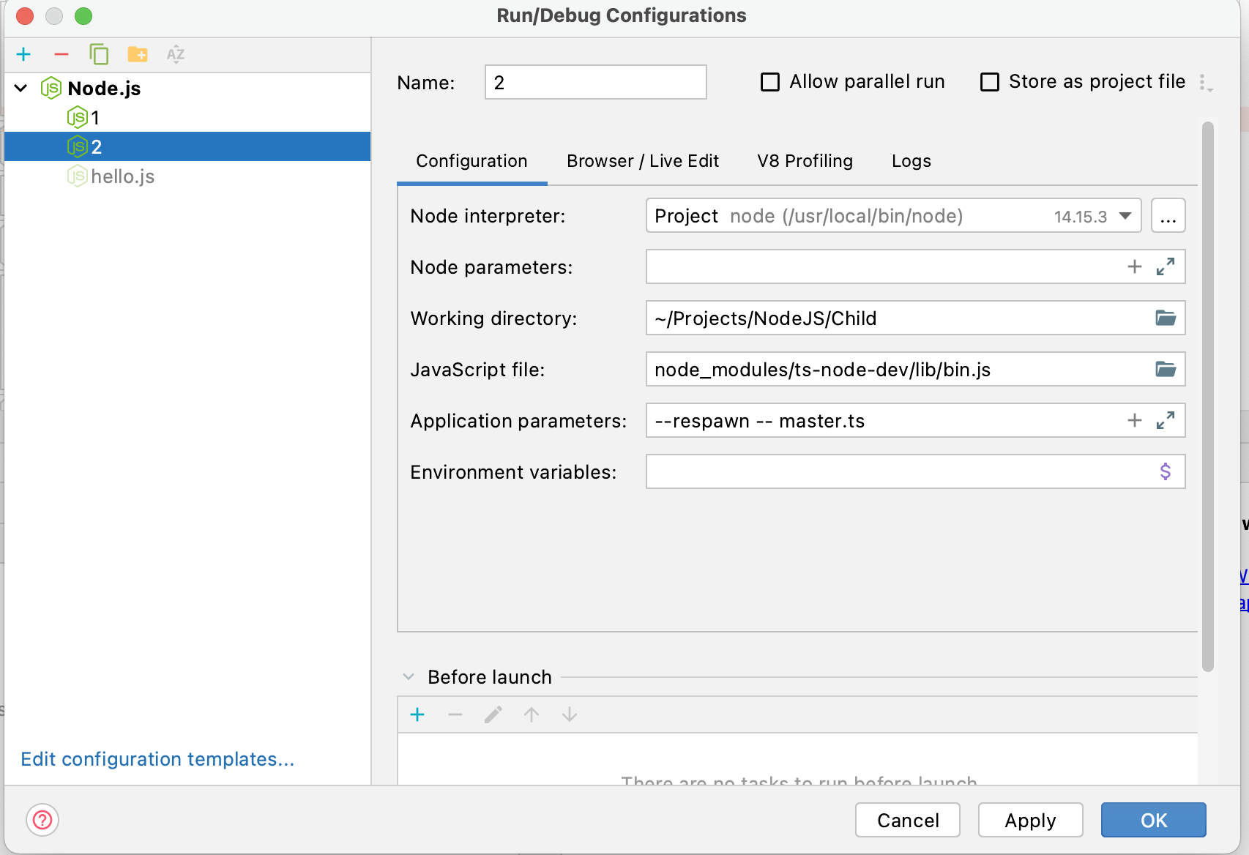Create a new configuration folder
Viewport: 1249px width, 855px height.
tap(138, 54)
